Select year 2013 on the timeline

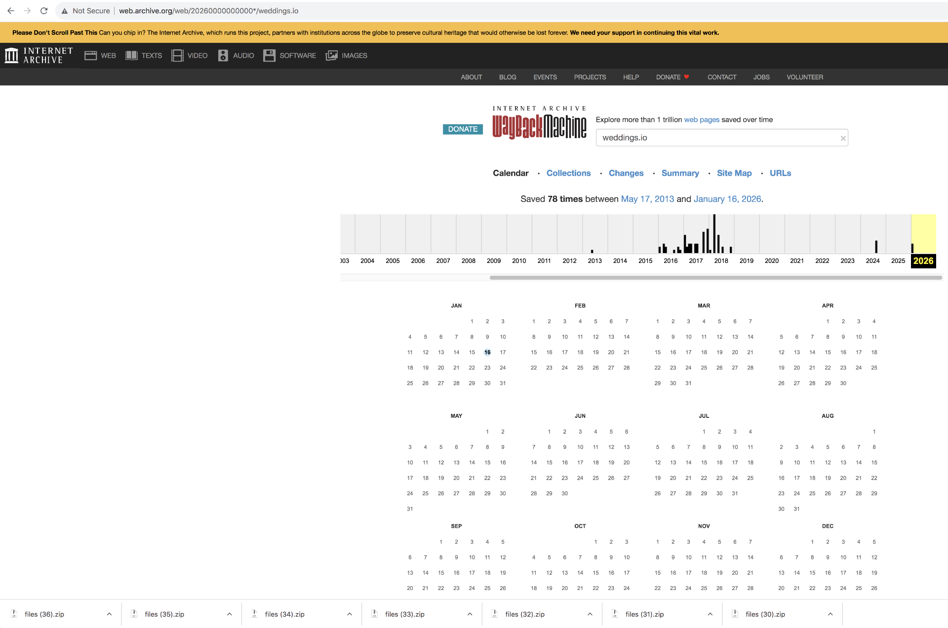tap(594, 261)
